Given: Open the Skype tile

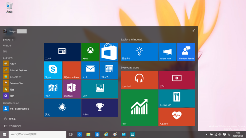Looking at the screenshot, I should click(x=53, y=71).
